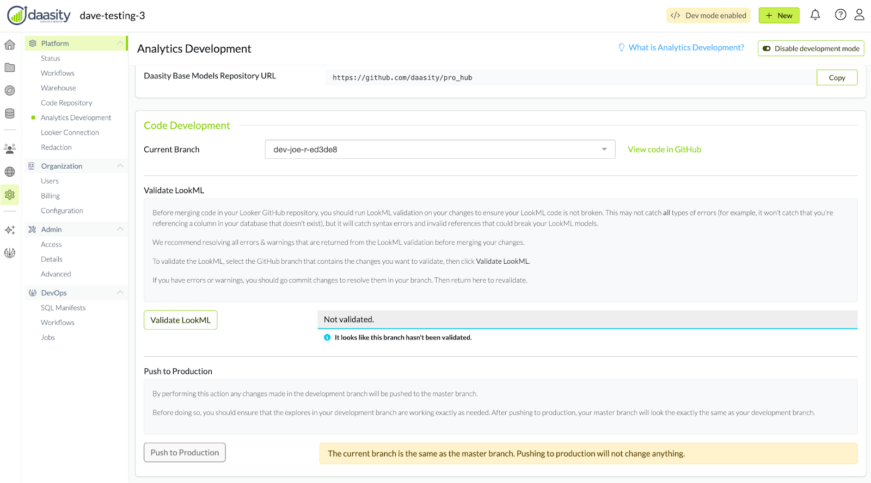Click the home icon in left rail

[10, 45]
